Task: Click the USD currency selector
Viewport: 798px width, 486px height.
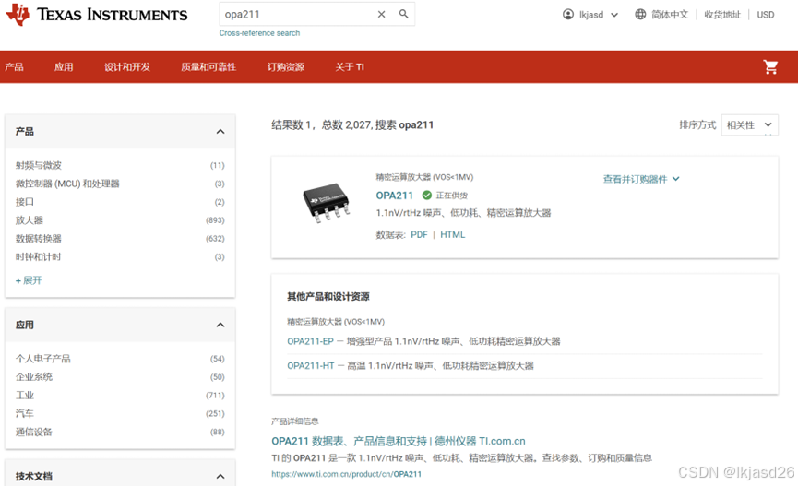Action: coord(766,15)
